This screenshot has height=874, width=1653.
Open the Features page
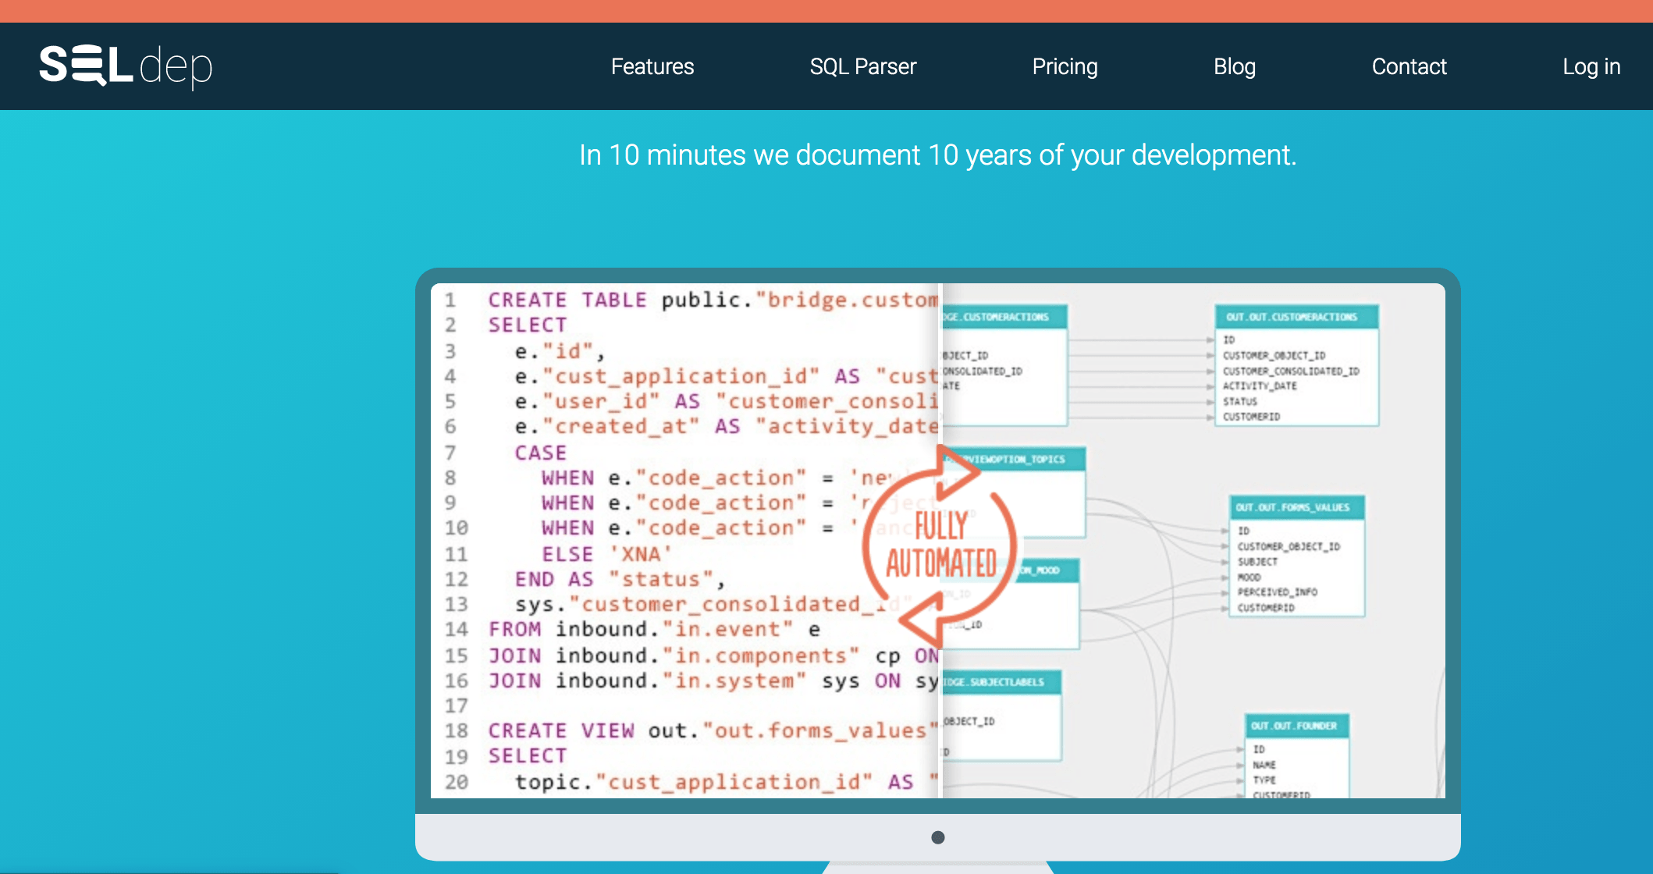[x=652, y=66]
